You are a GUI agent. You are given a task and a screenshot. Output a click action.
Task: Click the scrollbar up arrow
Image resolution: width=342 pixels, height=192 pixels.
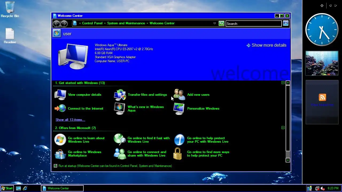288,83
